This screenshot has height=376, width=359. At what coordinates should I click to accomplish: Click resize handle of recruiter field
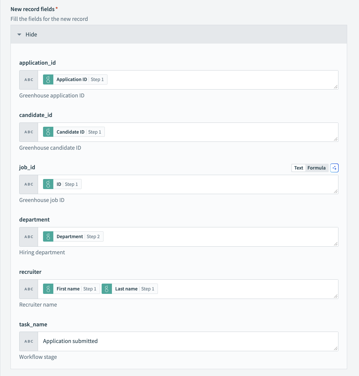336,296
